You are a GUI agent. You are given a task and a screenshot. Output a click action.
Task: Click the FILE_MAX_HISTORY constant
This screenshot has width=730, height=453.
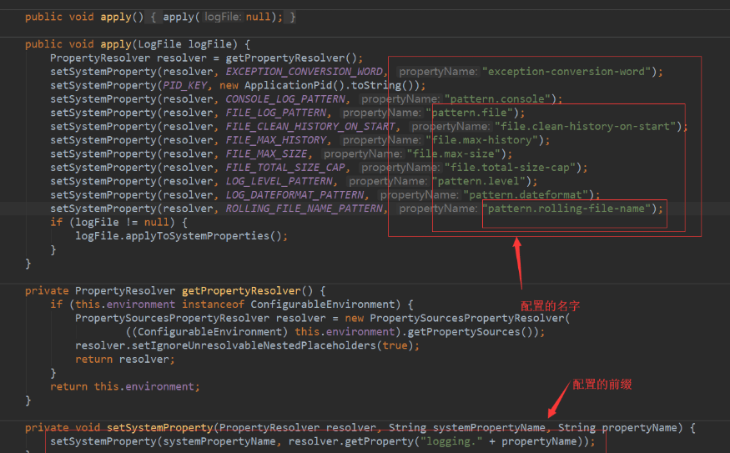pos(276,140)
